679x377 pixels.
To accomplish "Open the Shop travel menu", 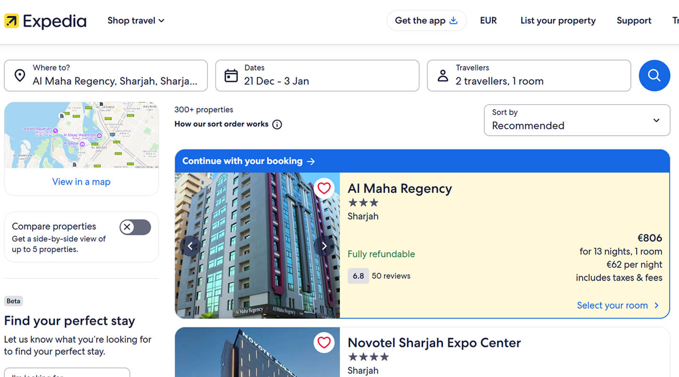I will click(136, 20).
